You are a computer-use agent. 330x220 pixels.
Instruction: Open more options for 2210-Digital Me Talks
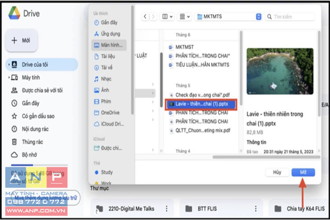pos(167,209)
